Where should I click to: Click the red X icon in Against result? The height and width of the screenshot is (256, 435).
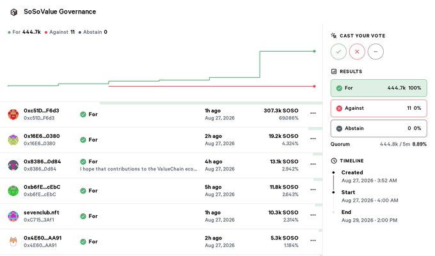coord(339,109)
